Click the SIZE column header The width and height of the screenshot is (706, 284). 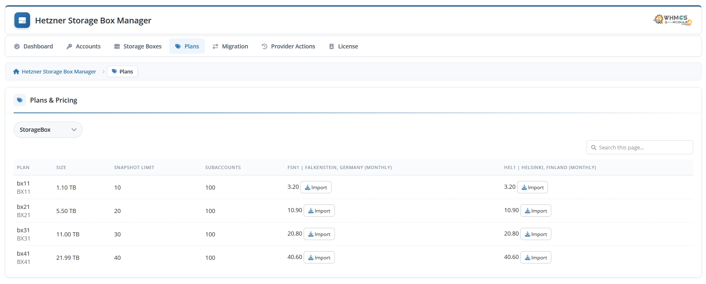(x=61, y=167)
